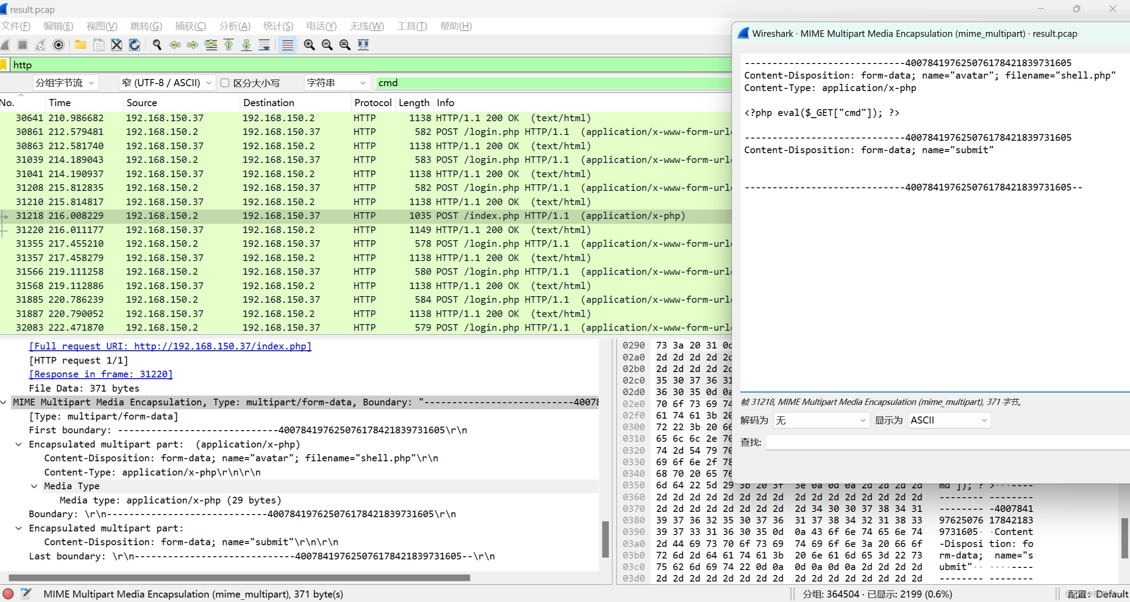1130x602 pixels.
Task: Open the 字符串 search type dropdown
Action: 337,83
